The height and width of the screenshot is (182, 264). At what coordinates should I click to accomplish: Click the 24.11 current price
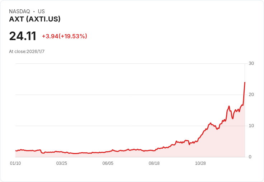coord(23,36)
